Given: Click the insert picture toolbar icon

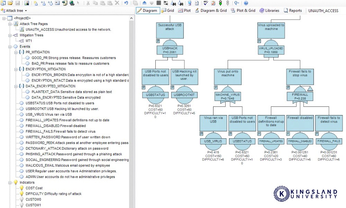Looking at the screenshot, I should (x=27, y=3).
